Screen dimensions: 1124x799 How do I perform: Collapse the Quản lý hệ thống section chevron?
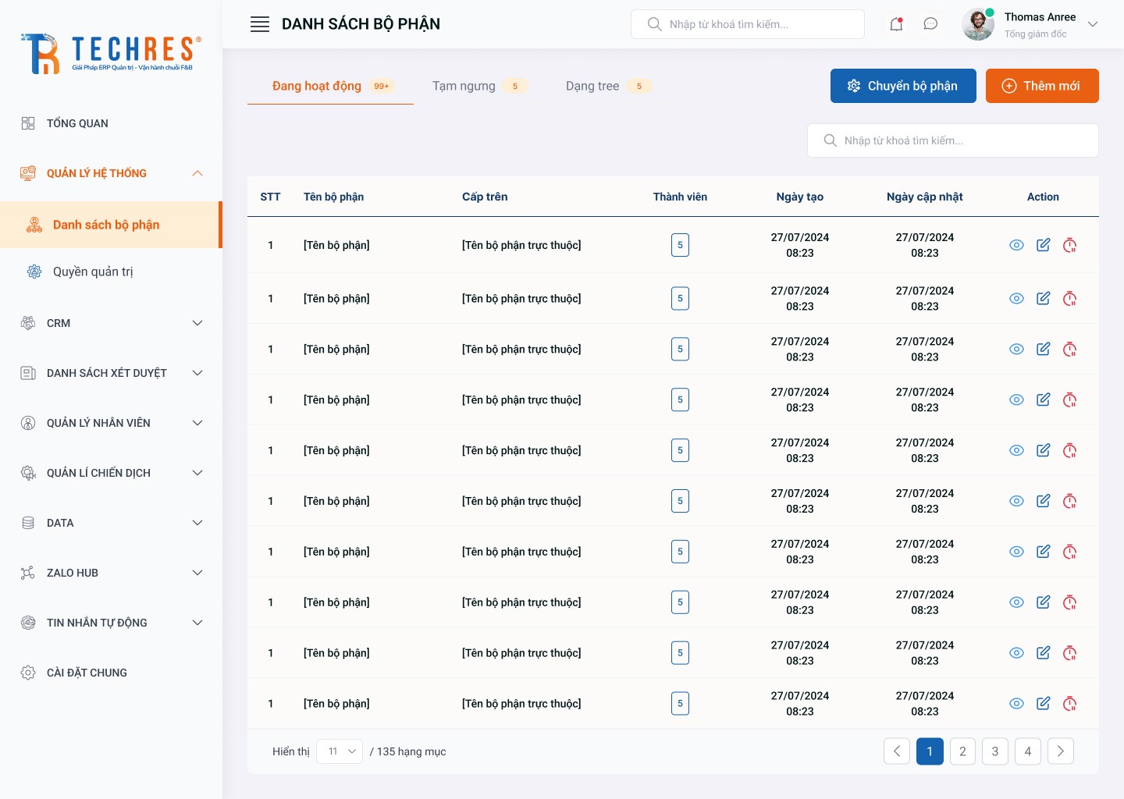[197, 173]
